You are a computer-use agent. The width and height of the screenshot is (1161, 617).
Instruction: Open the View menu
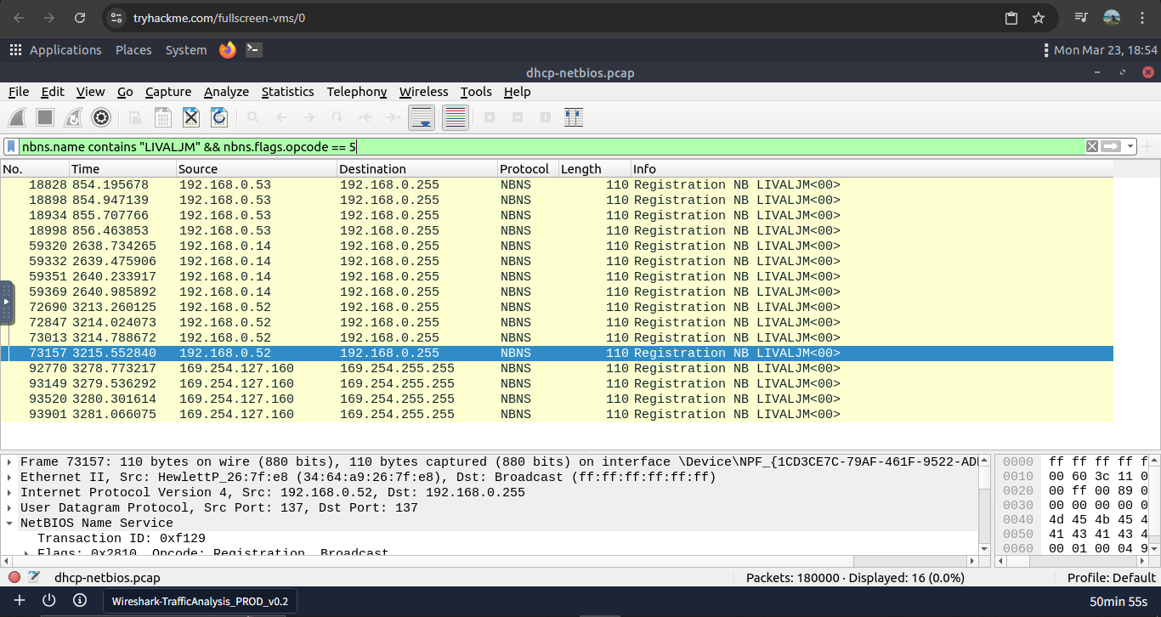click(90, 92)
